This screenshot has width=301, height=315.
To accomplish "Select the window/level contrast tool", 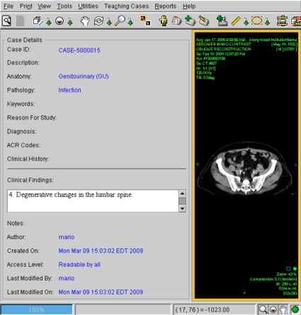I will pos(59,21).
